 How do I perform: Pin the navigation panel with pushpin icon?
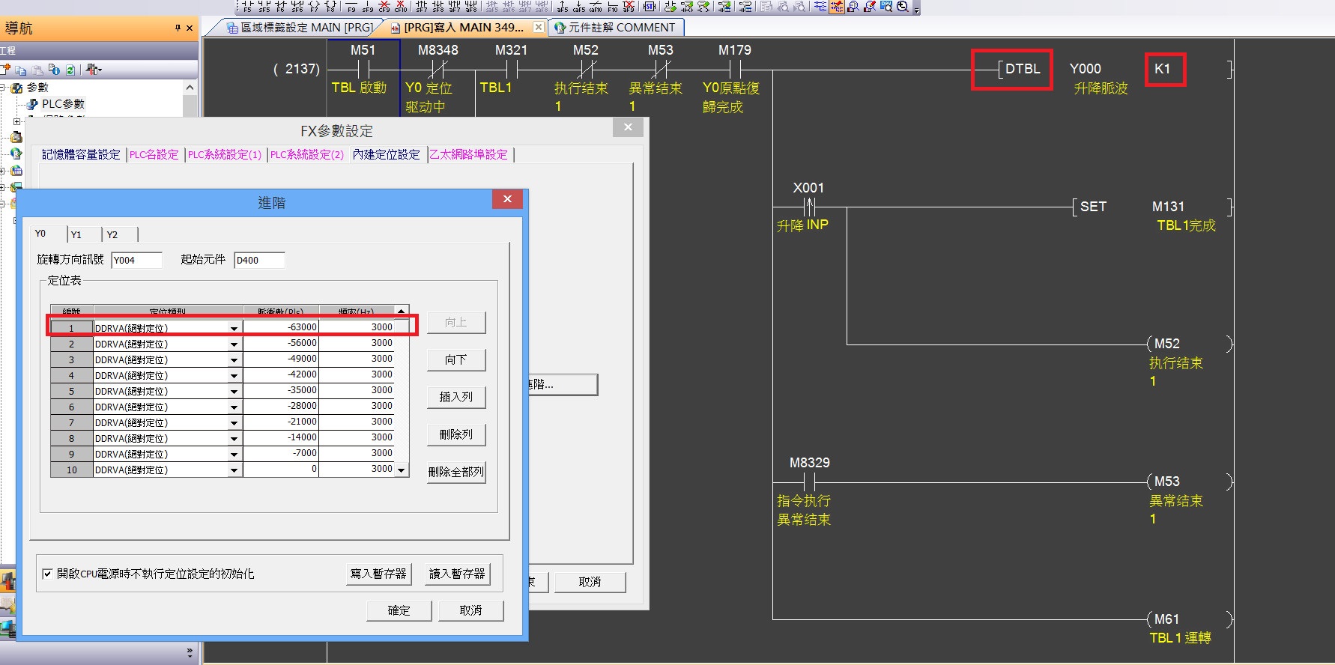[x=178, y=28]
